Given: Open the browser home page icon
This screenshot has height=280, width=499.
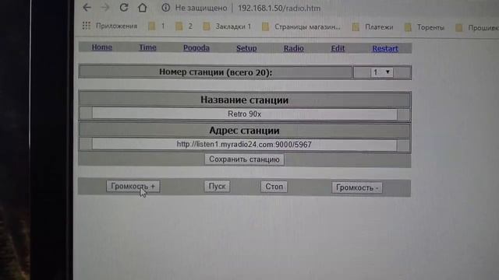Looking at the screenshot, I should point(142,7).
